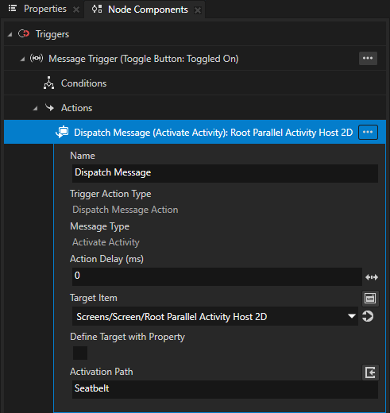Go to the target item node
Screen dimensions: 390x413
368,316
